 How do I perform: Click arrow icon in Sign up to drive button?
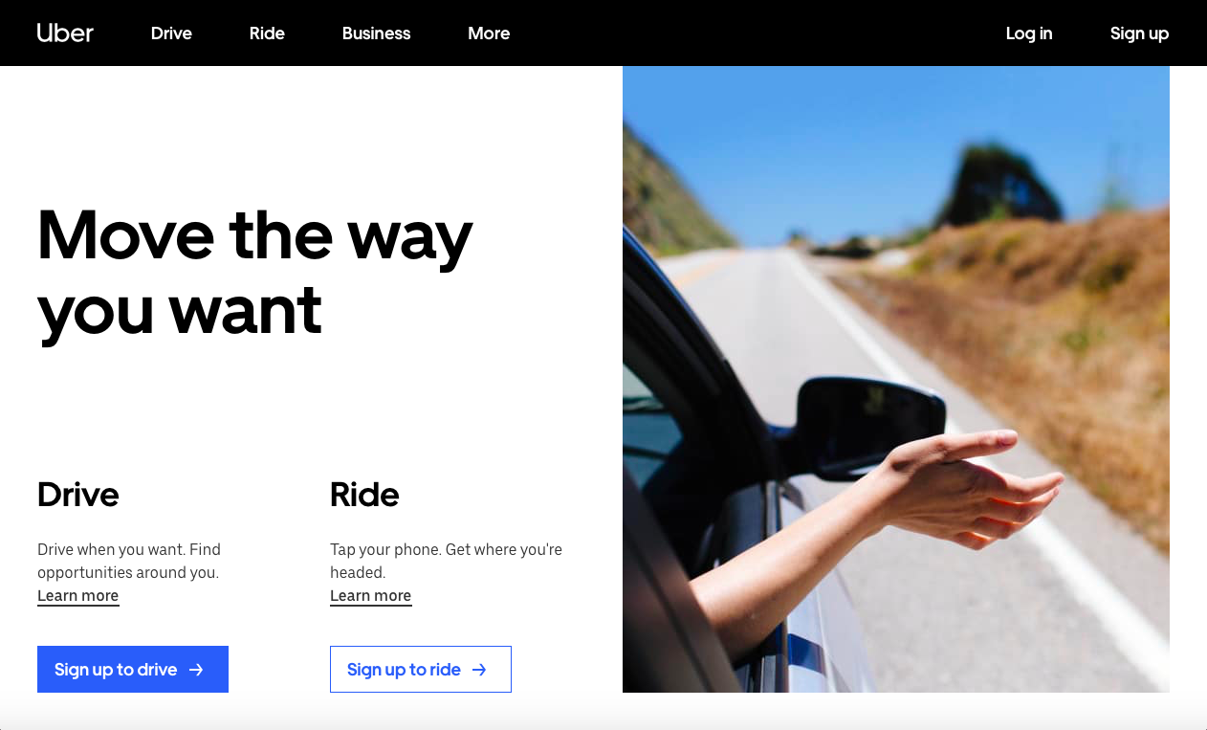coord(196,670)
